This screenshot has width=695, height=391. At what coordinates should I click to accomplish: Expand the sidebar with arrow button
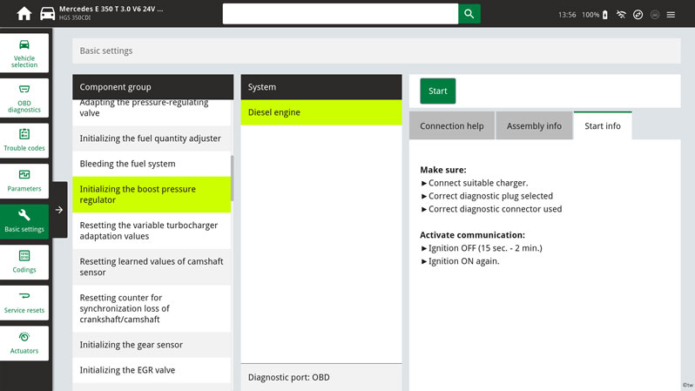click(x=58, y=210)
